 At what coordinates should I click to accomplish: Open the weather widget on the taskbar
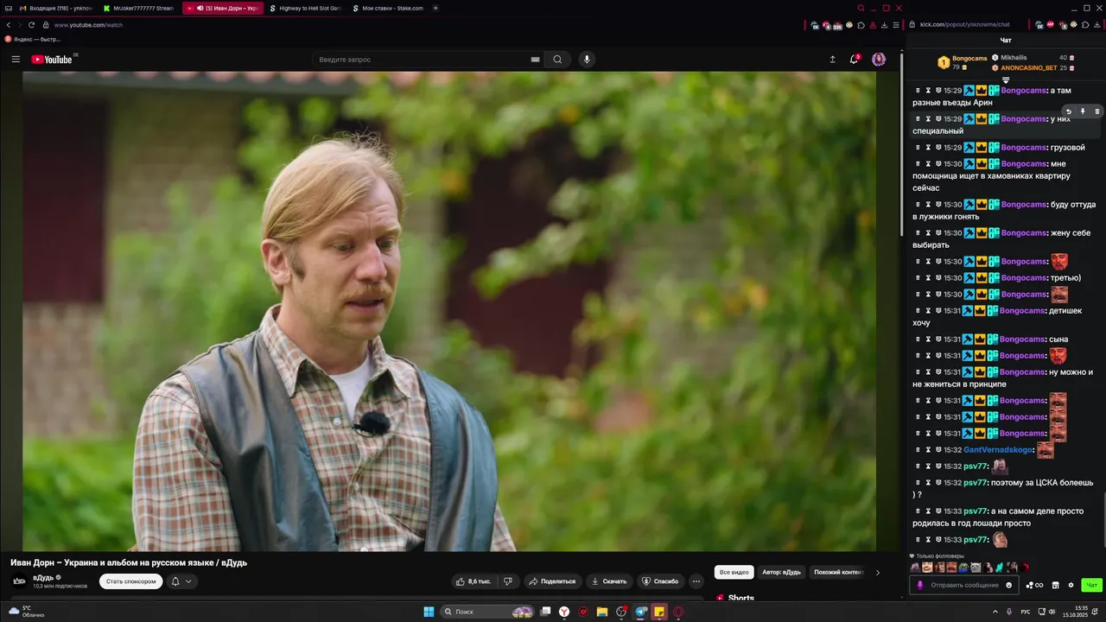[26, 612]
